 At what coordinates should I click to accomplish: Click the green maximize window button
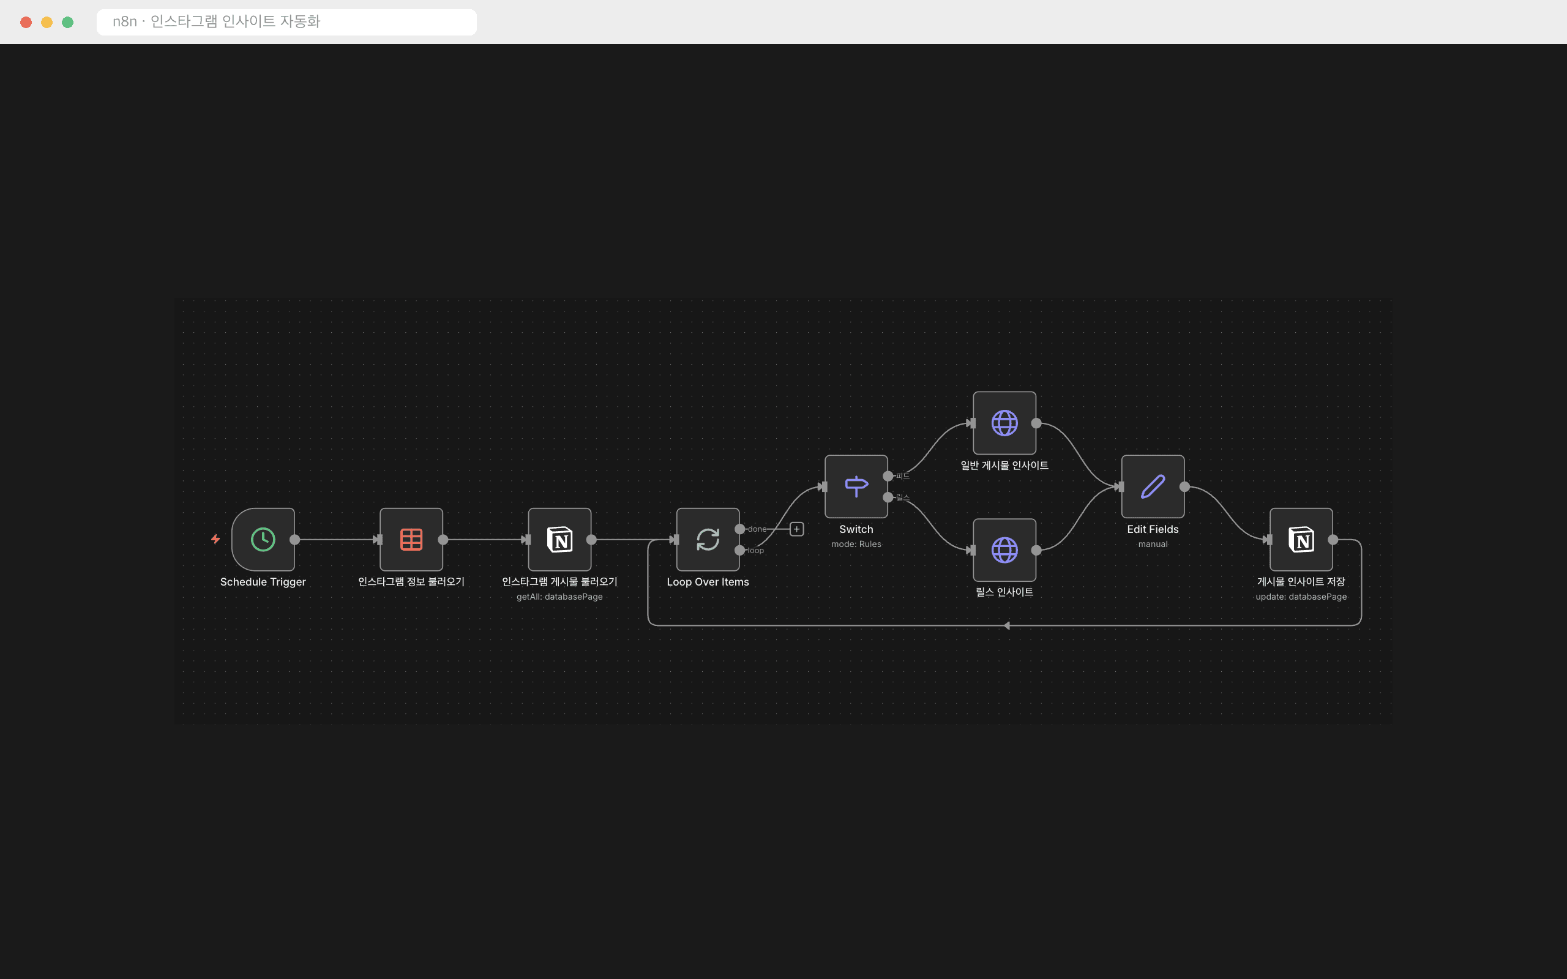tap(67, 22)
